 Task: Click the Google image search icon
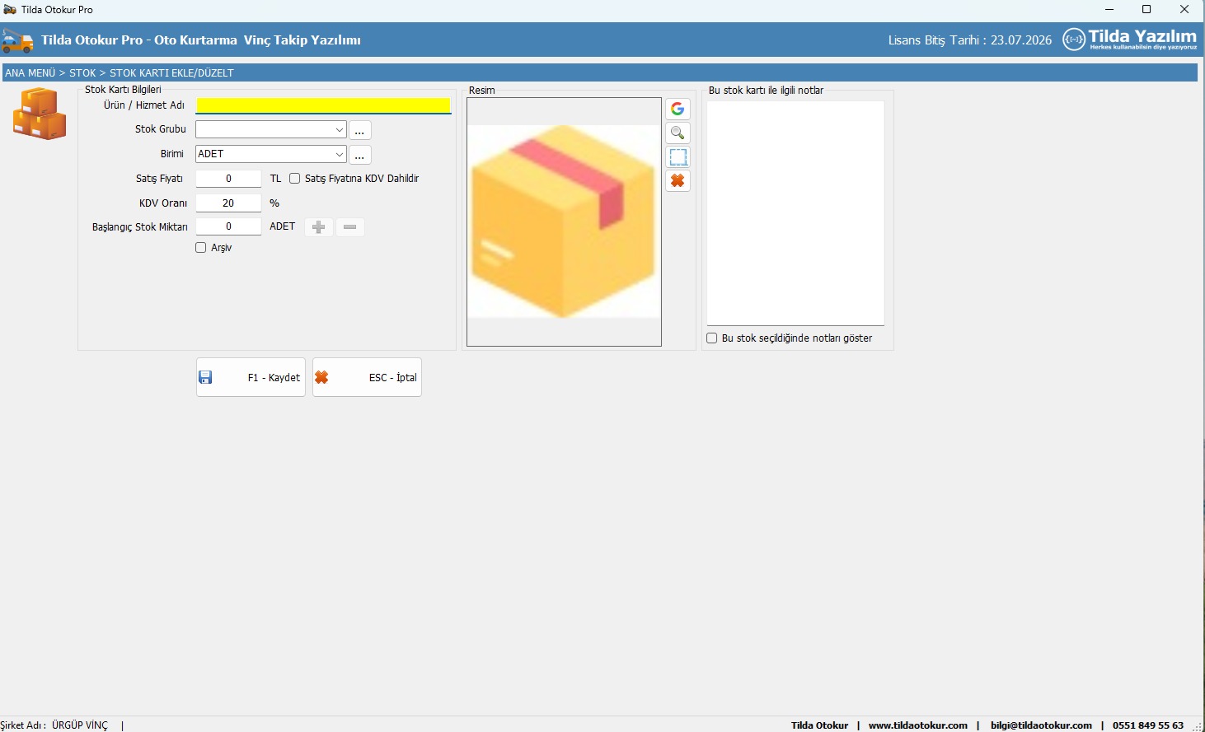tap(678, 109)
